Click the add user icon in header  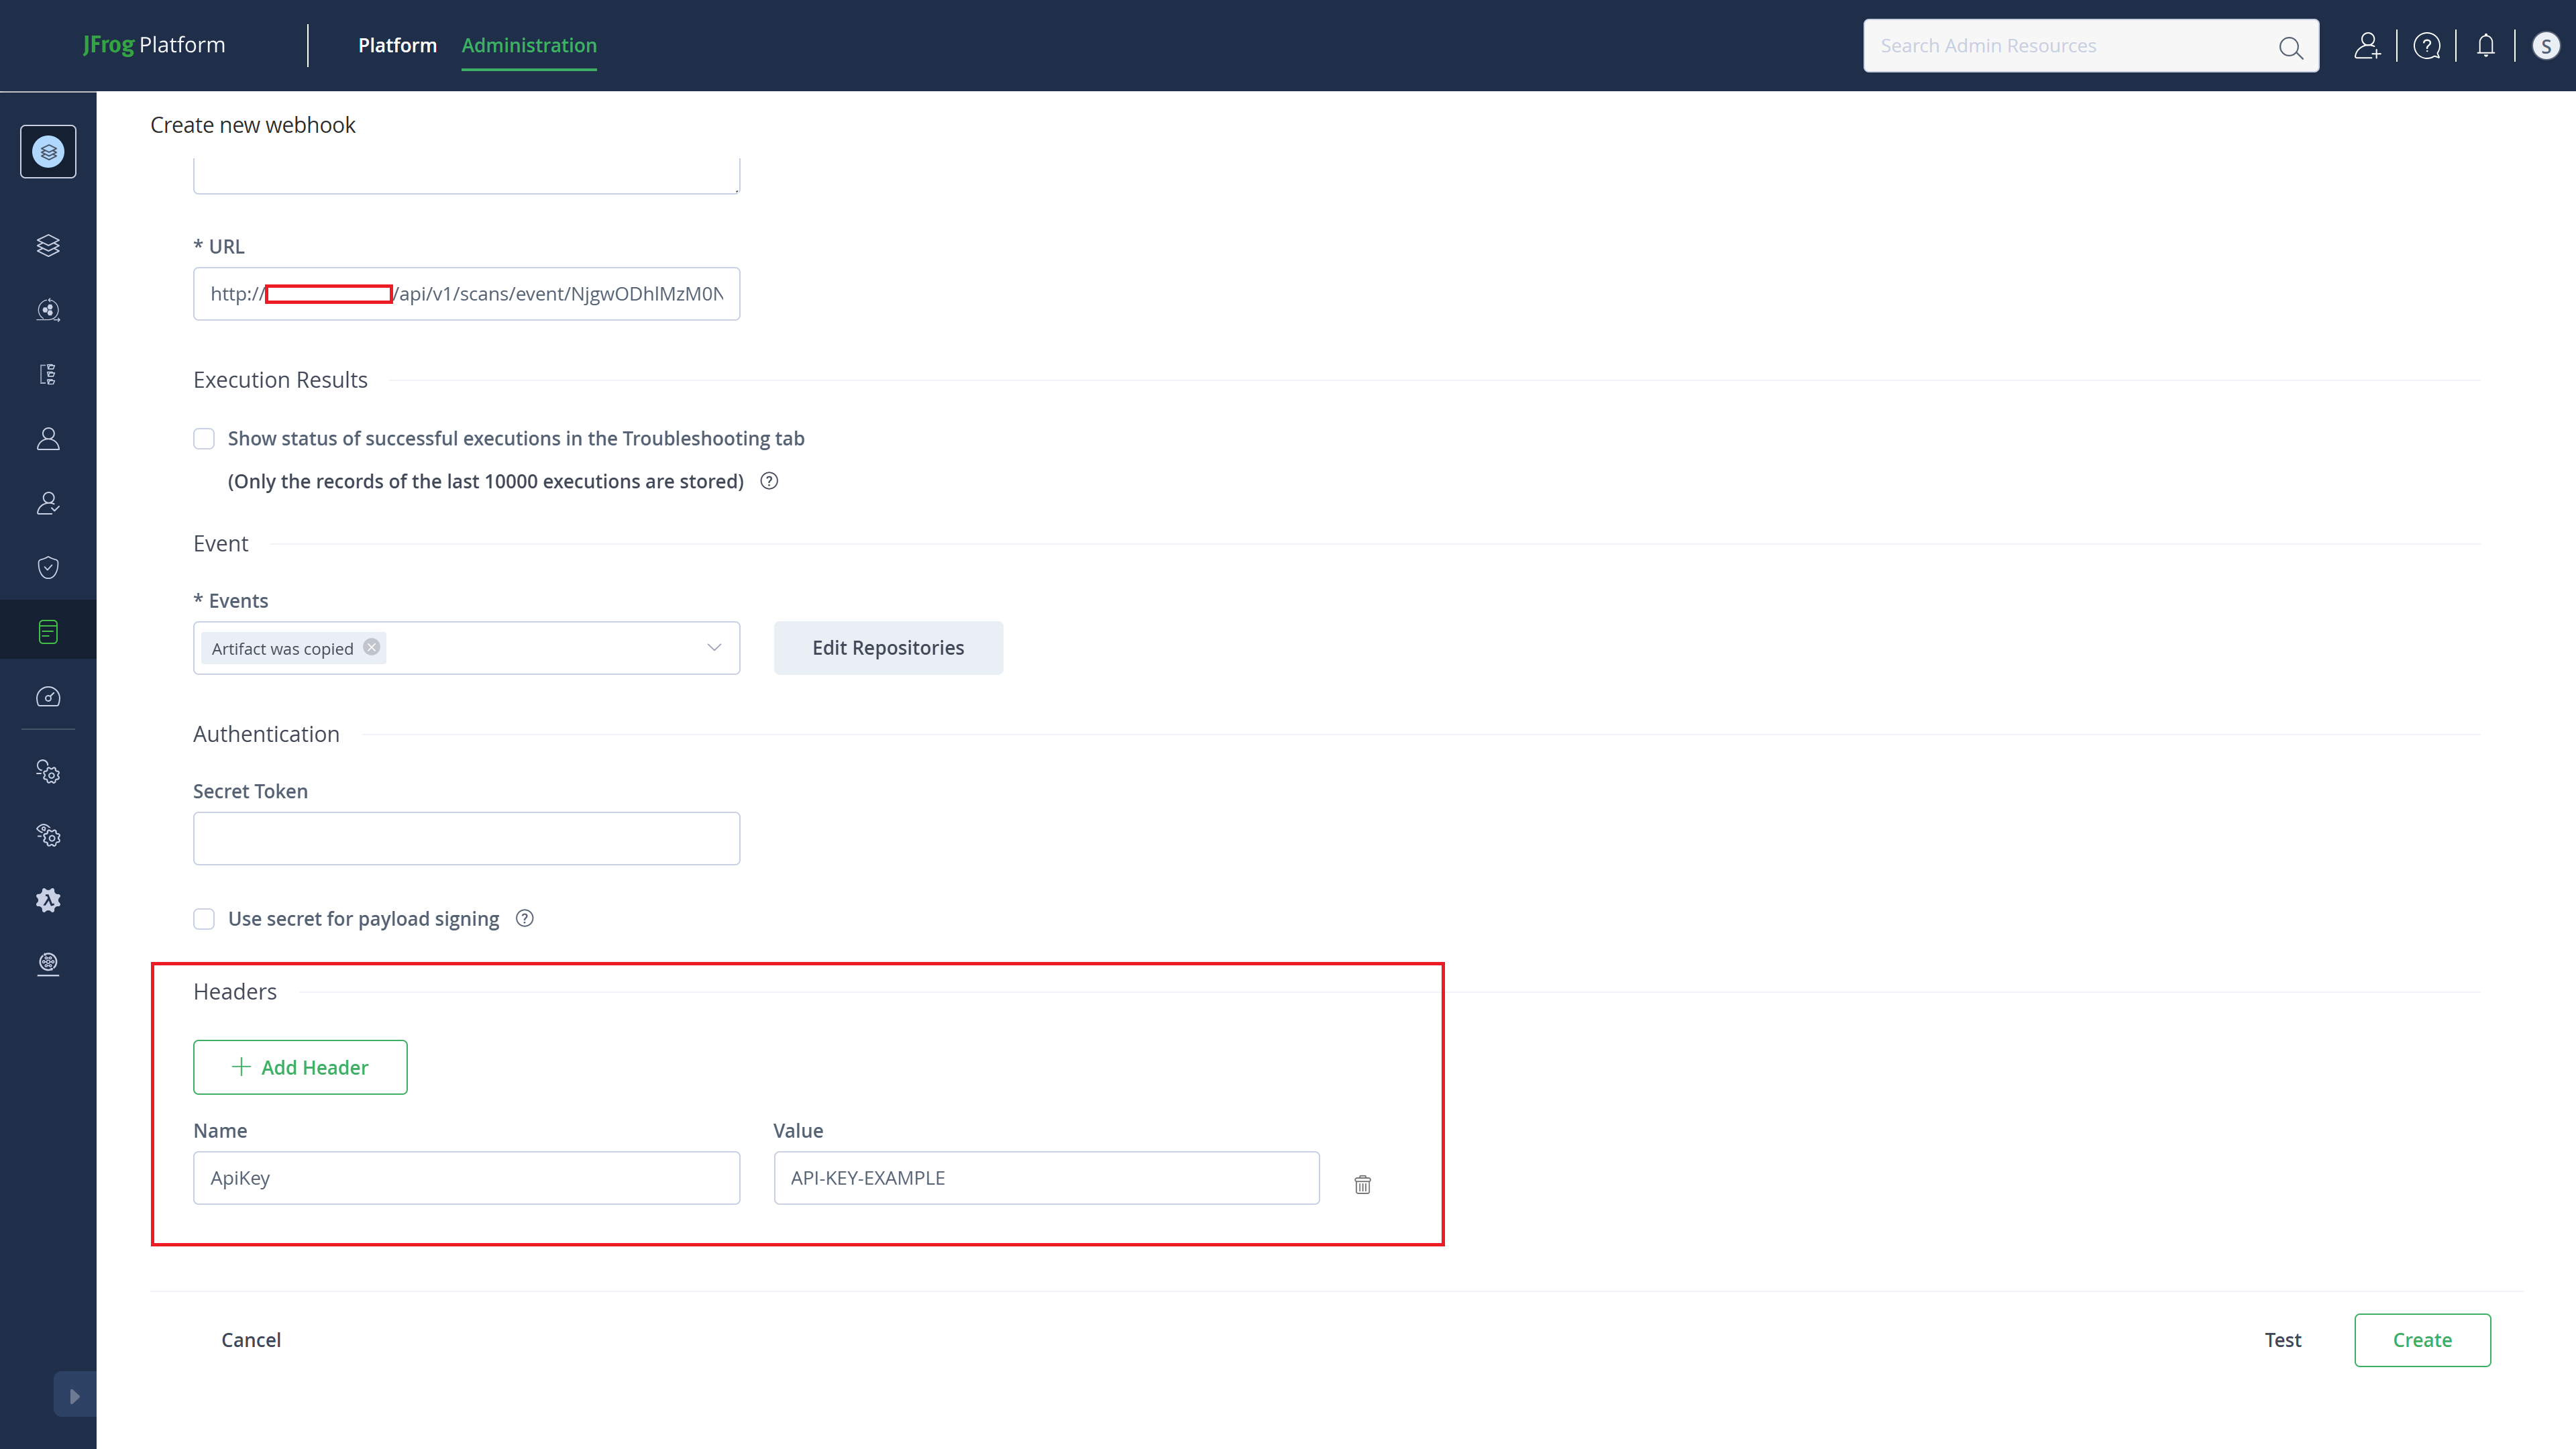[2367, 46]
